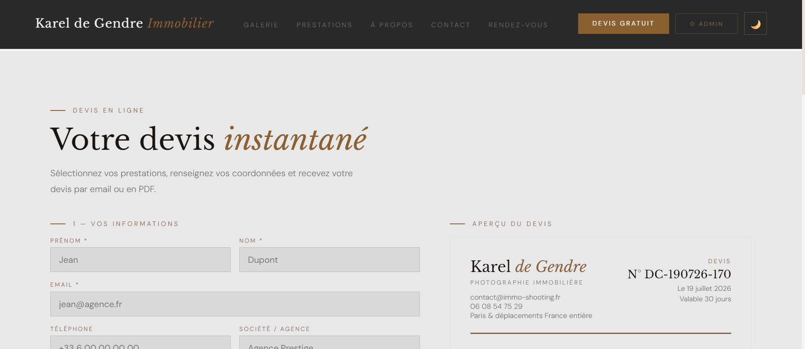
Task: Focus the Nom field with placeholder Dupont
Action: point(330,259)
